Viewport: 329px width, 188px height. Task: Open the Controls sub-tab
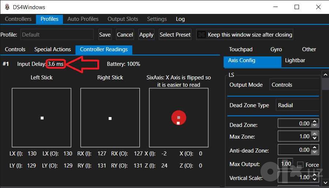[x=15, y=49]
